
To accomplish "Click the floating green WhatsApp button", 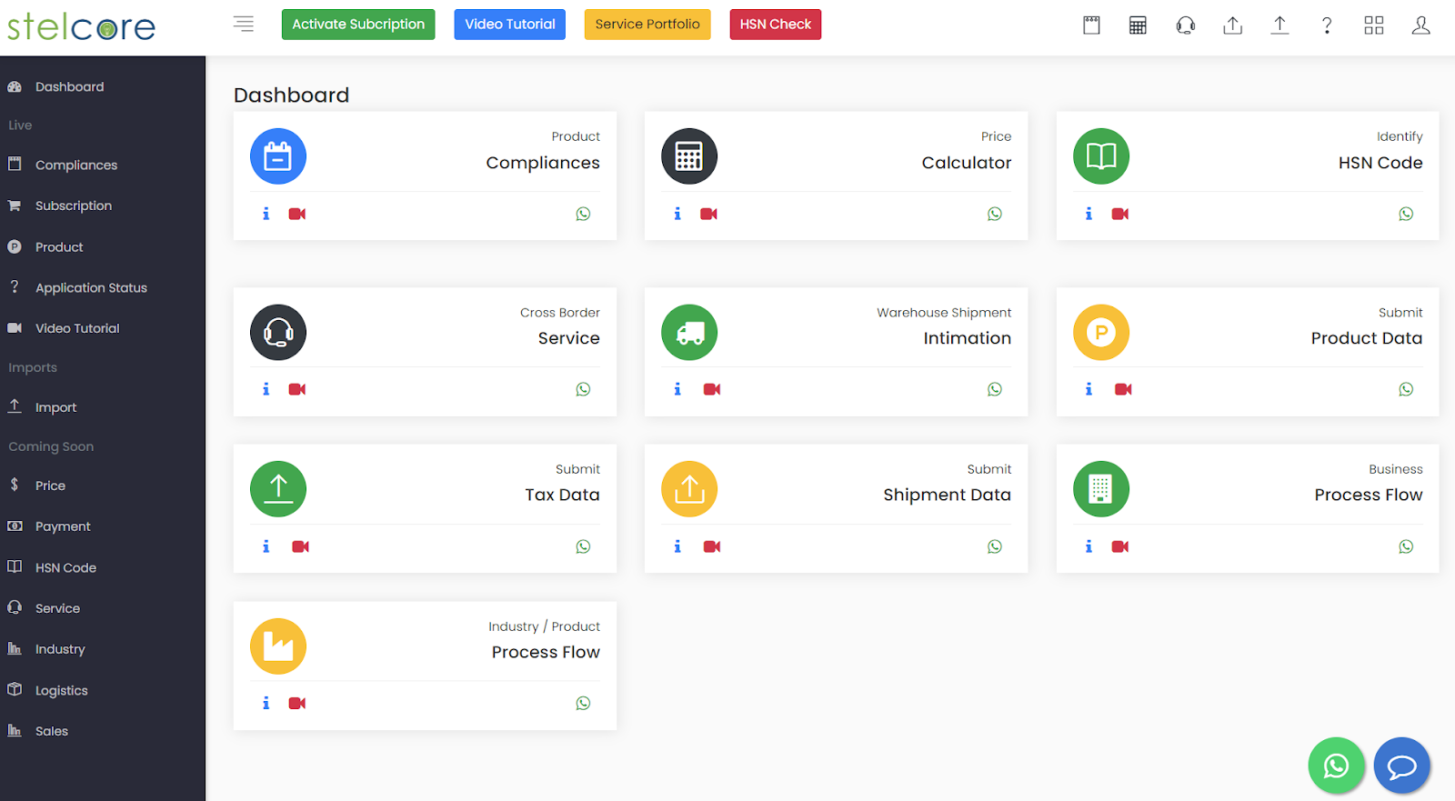I will tap(1336, 766).
